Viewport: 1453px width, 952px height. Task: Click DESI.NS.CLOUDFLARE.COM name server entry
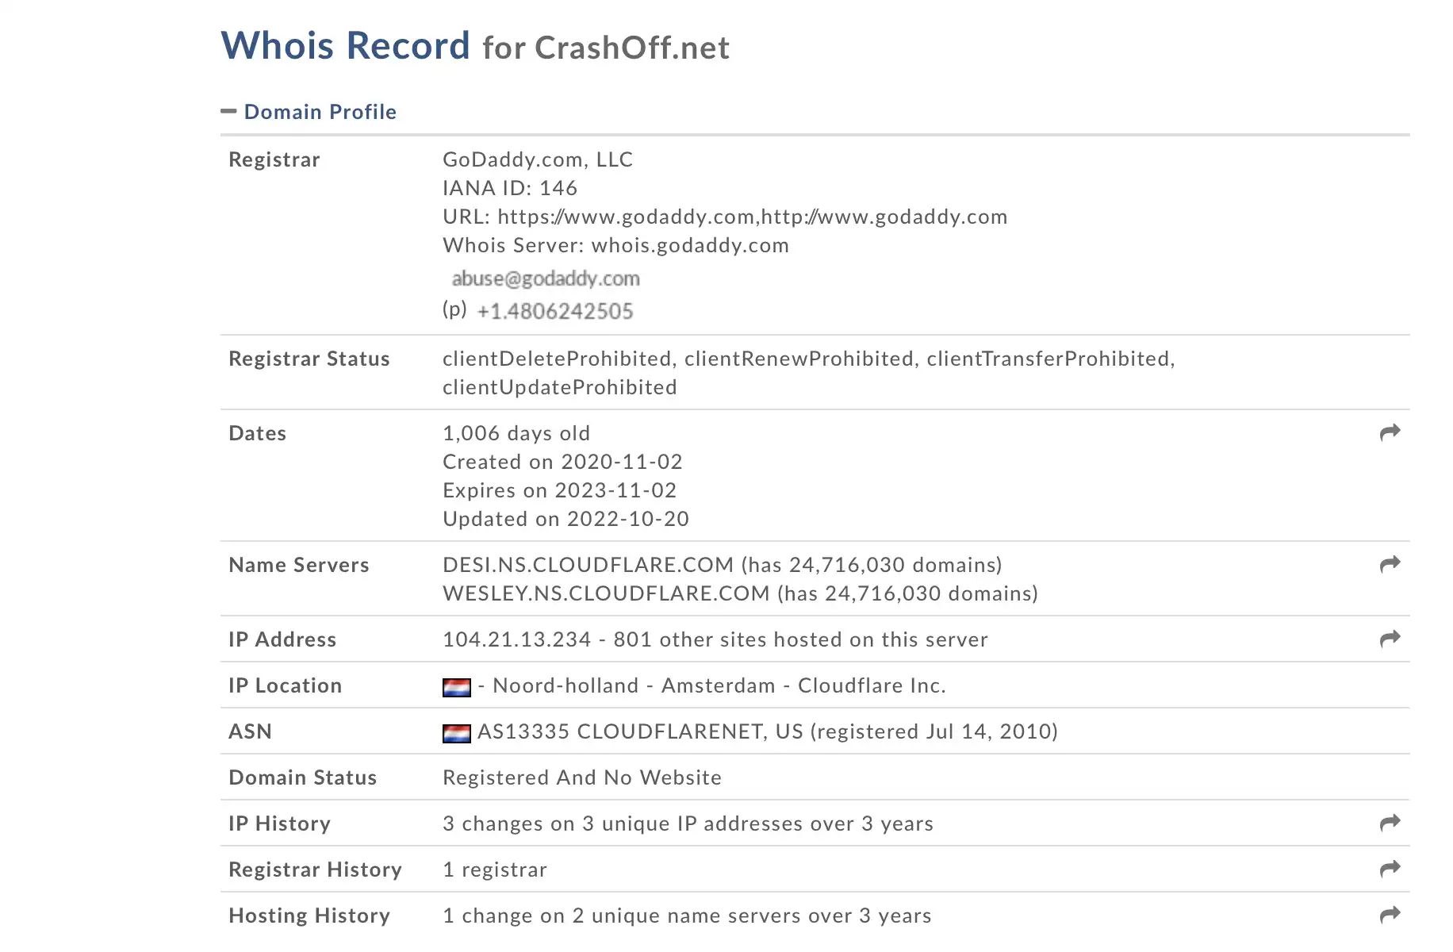(588, 565)
